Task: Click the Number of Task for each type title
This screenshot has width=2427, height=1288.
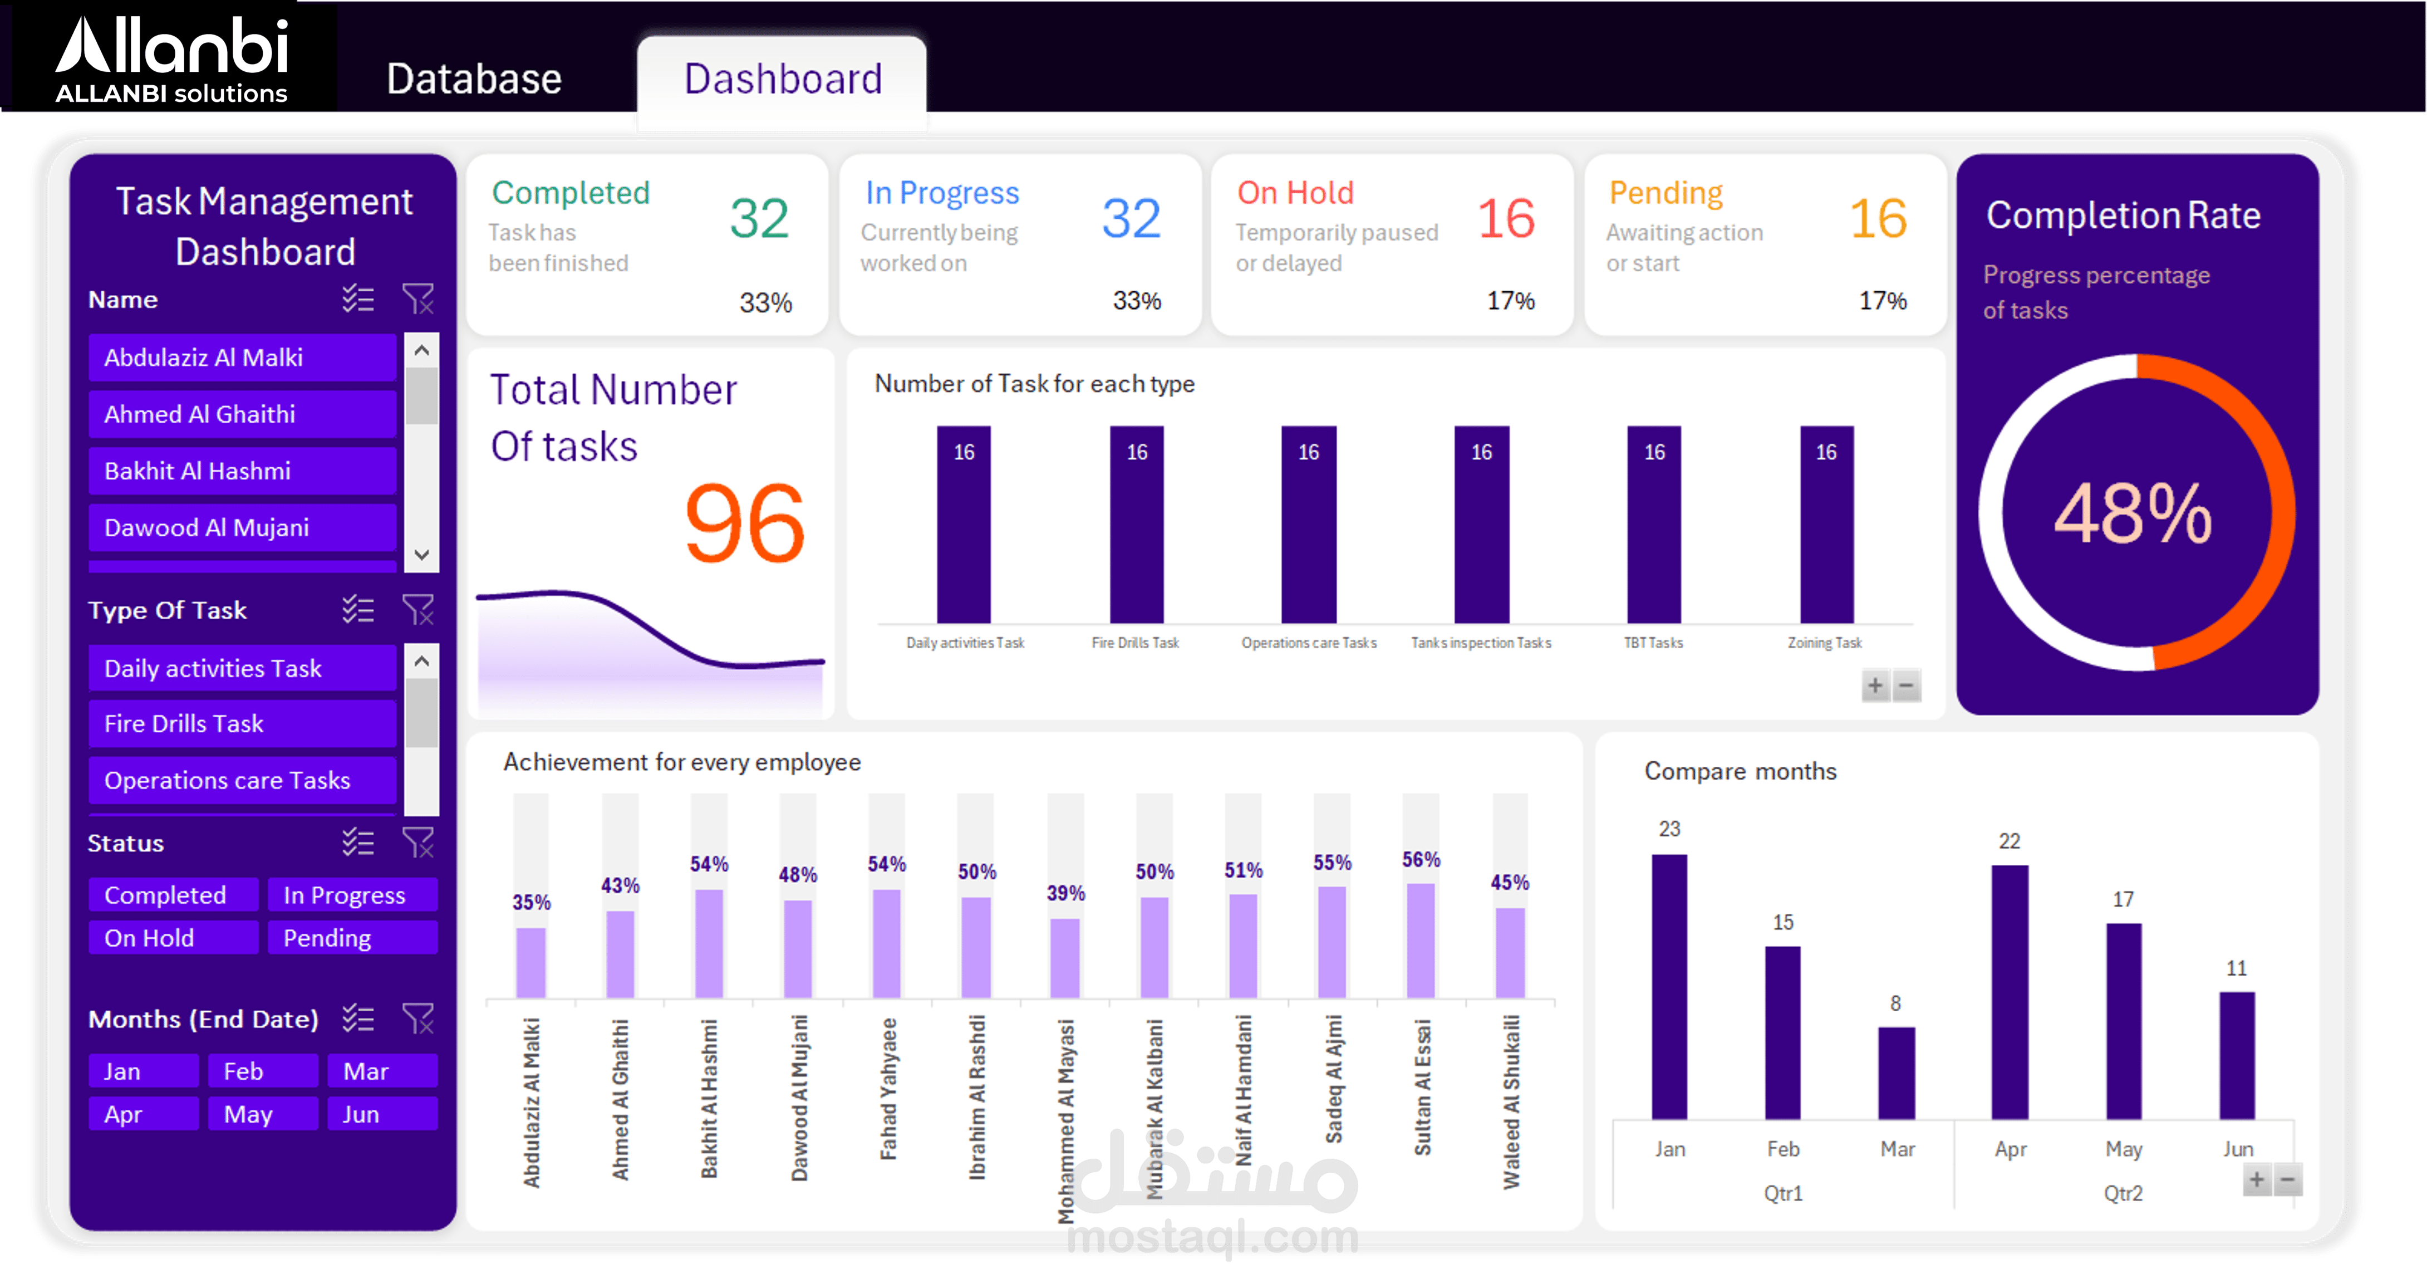Action: pyautogui.click(x=1034, y=384)
